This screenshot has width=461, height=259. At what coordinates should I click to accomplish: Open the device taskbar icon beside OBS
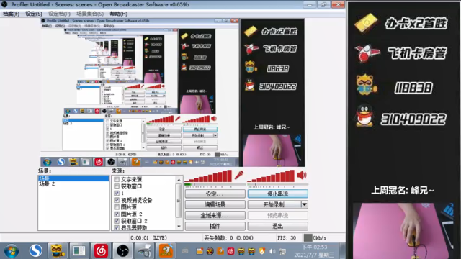pos(144,251)
